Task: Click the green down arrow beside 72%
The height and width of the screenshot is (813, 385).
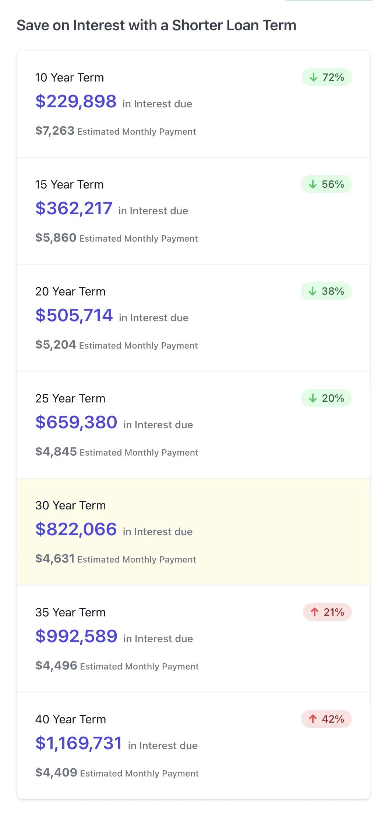Action: [x=313, y=77]
